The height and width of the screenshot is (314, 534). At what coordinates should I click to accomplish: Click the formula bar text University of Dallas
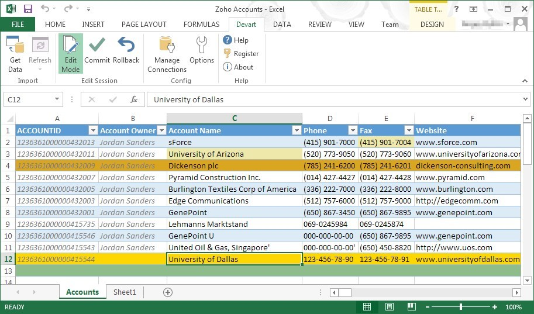pos(188,99)
